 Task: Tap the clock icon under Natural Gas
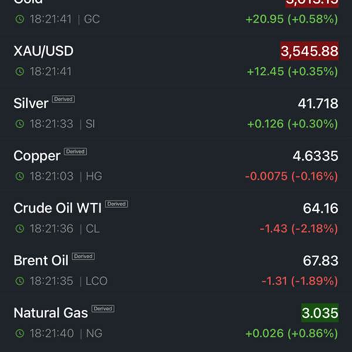pos(20,333)
